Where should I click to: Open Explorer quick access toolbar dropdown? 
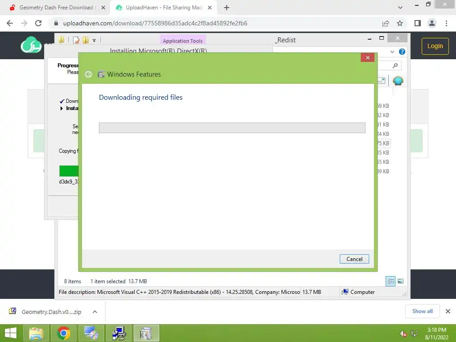pyautogui.click(x=94, y=41)
